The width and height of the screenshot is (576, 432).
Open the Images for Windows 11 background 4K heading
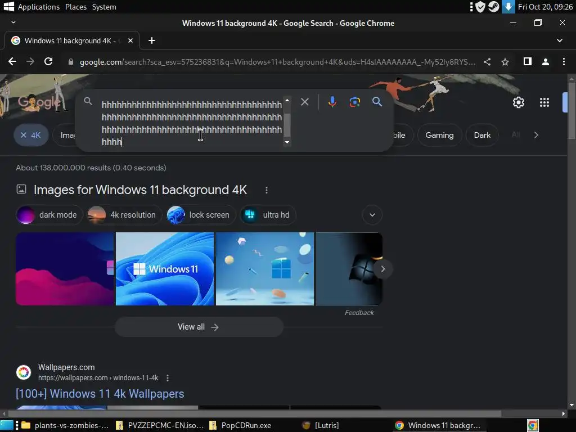(140, 190)
